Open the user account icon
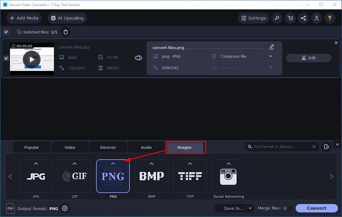This screenshot has width=342, height=217. coord(316,18)
